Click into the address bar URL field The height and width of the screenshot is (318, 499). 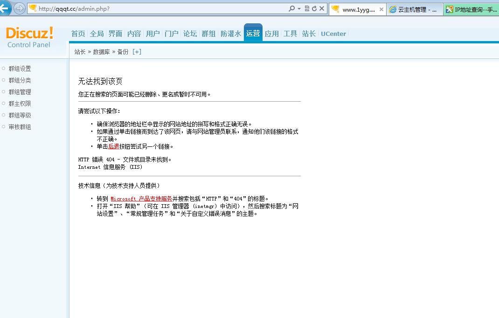coord(140,7)
